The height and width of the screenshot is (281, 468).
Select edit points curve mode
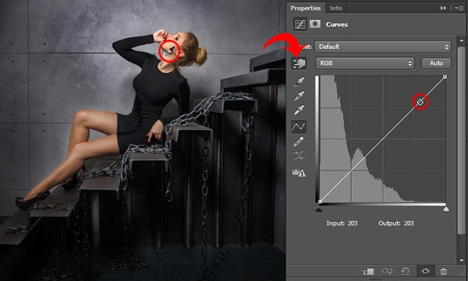pyautogui.click(x=299, y=127)
